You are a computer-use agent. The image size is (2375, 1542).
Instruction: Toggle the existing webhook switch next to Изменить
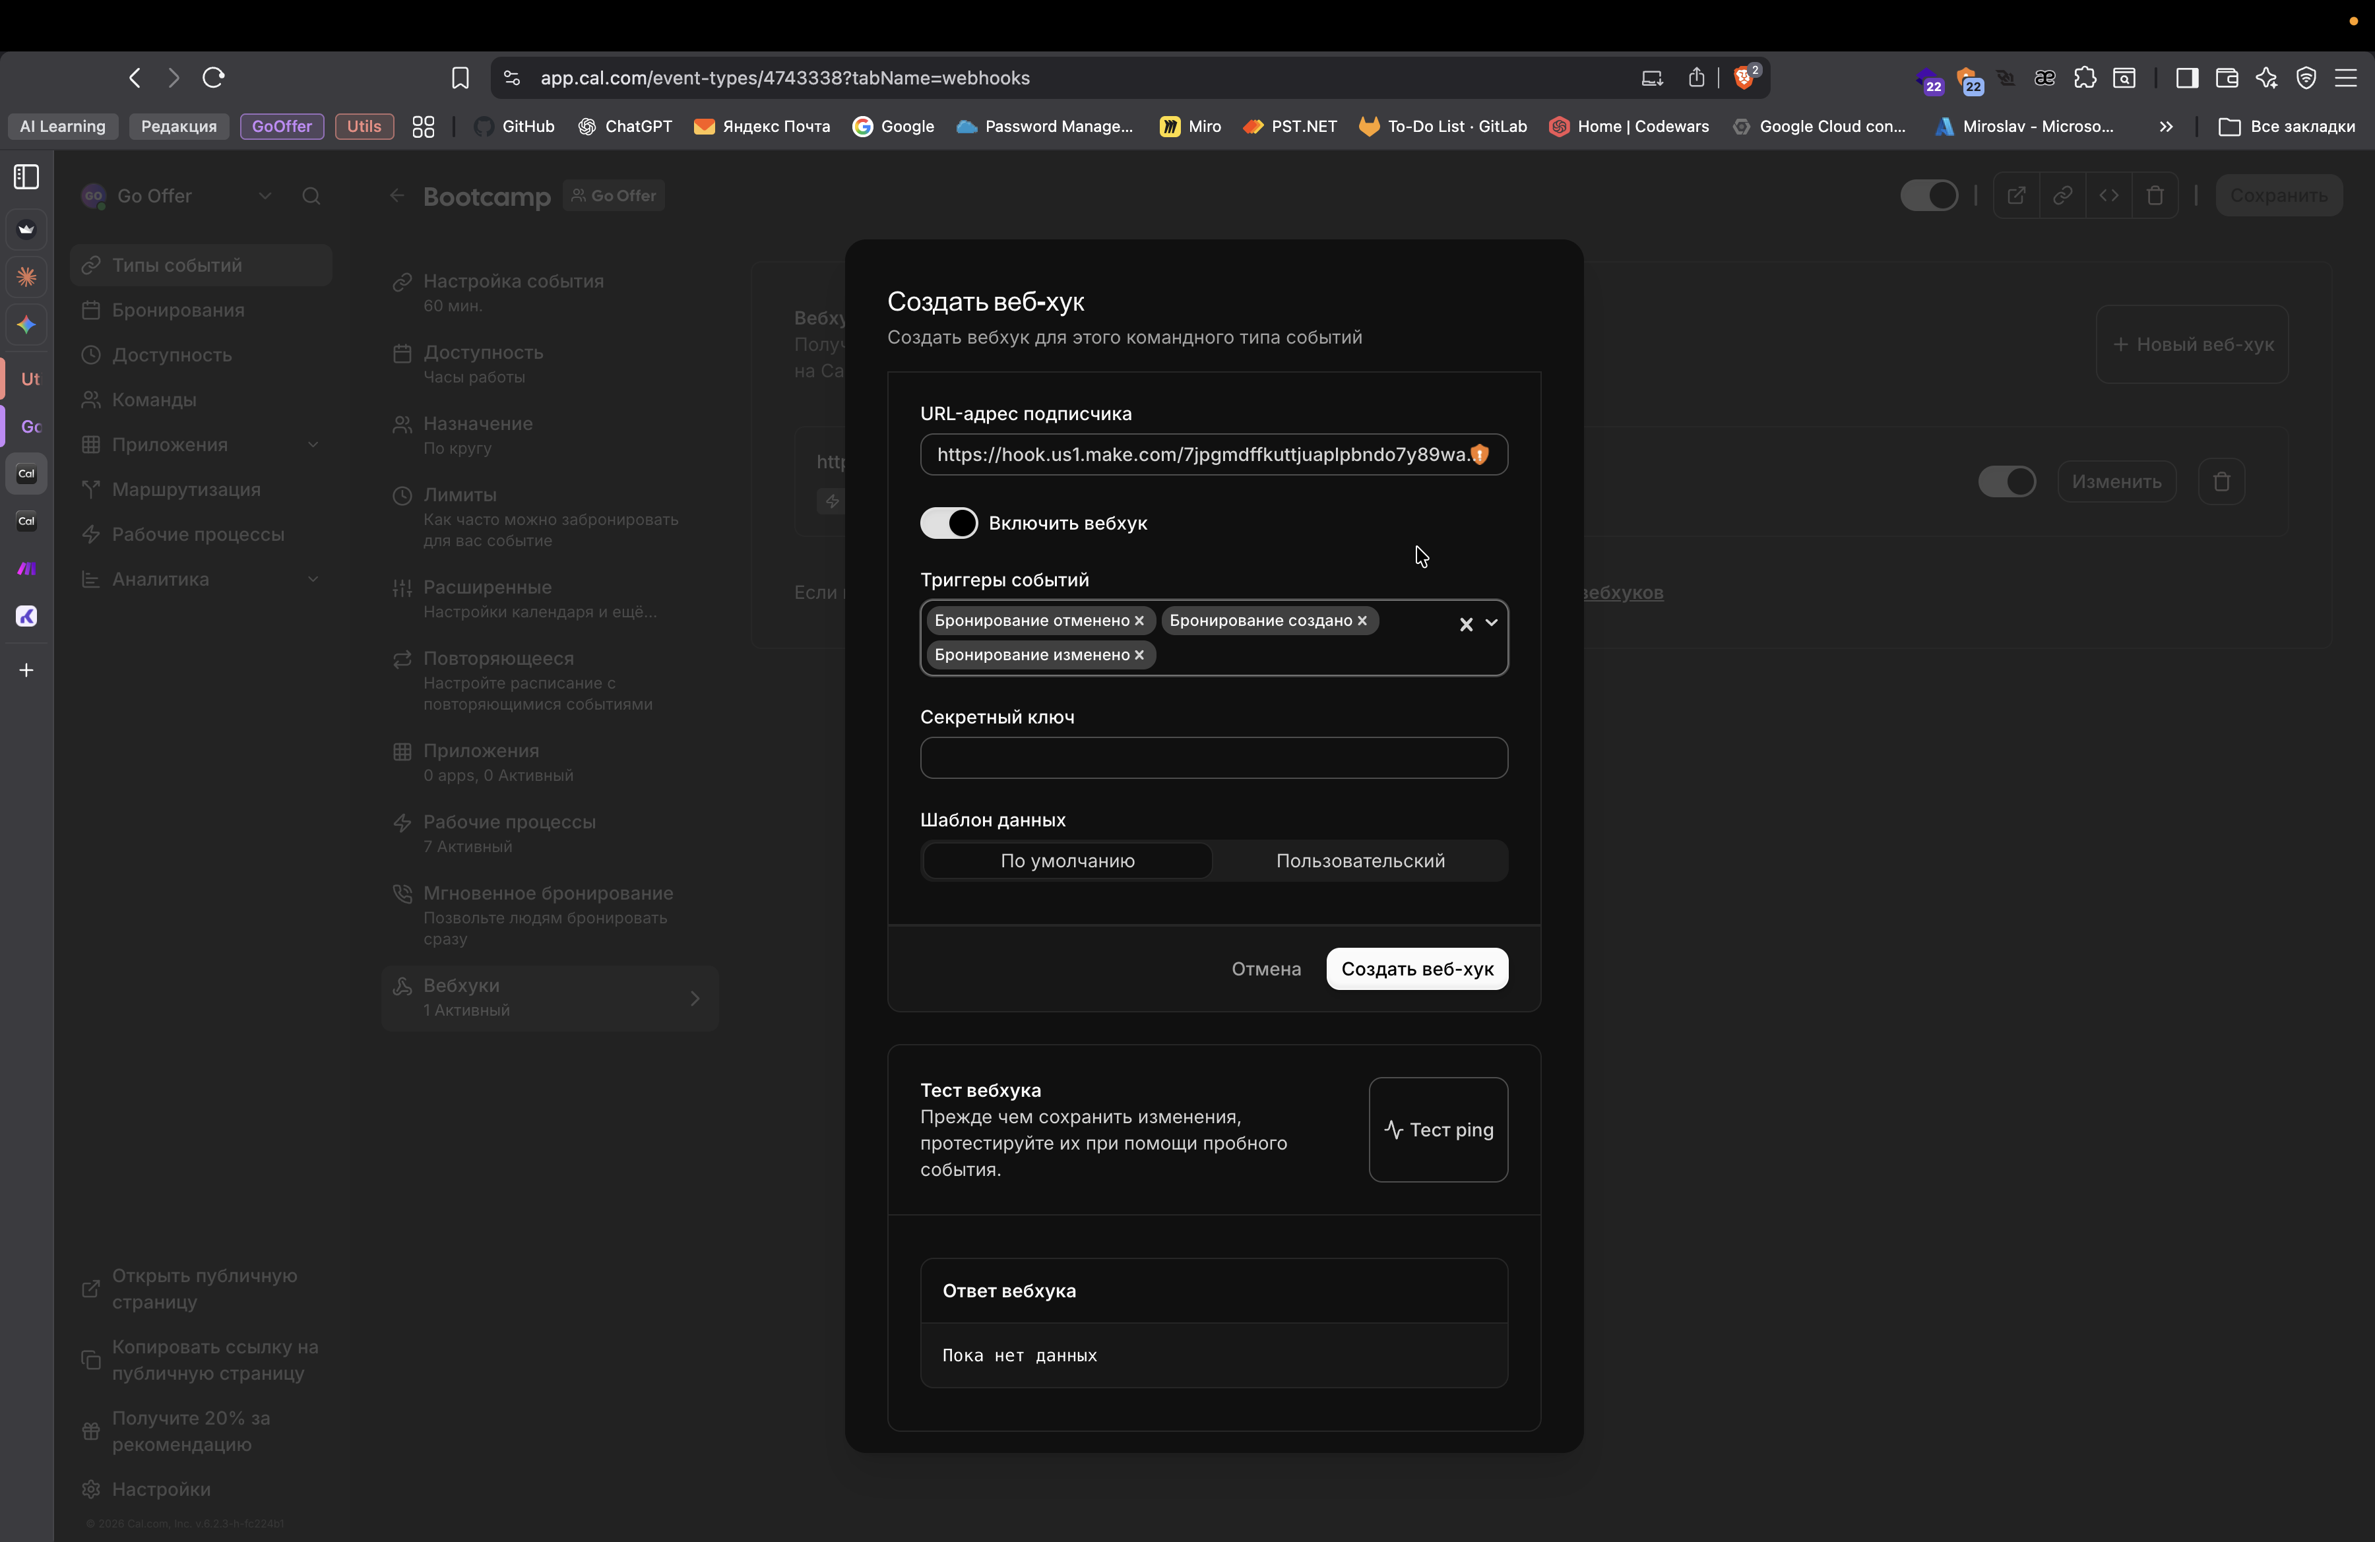pyautogui.click(x=2007, y=481)
